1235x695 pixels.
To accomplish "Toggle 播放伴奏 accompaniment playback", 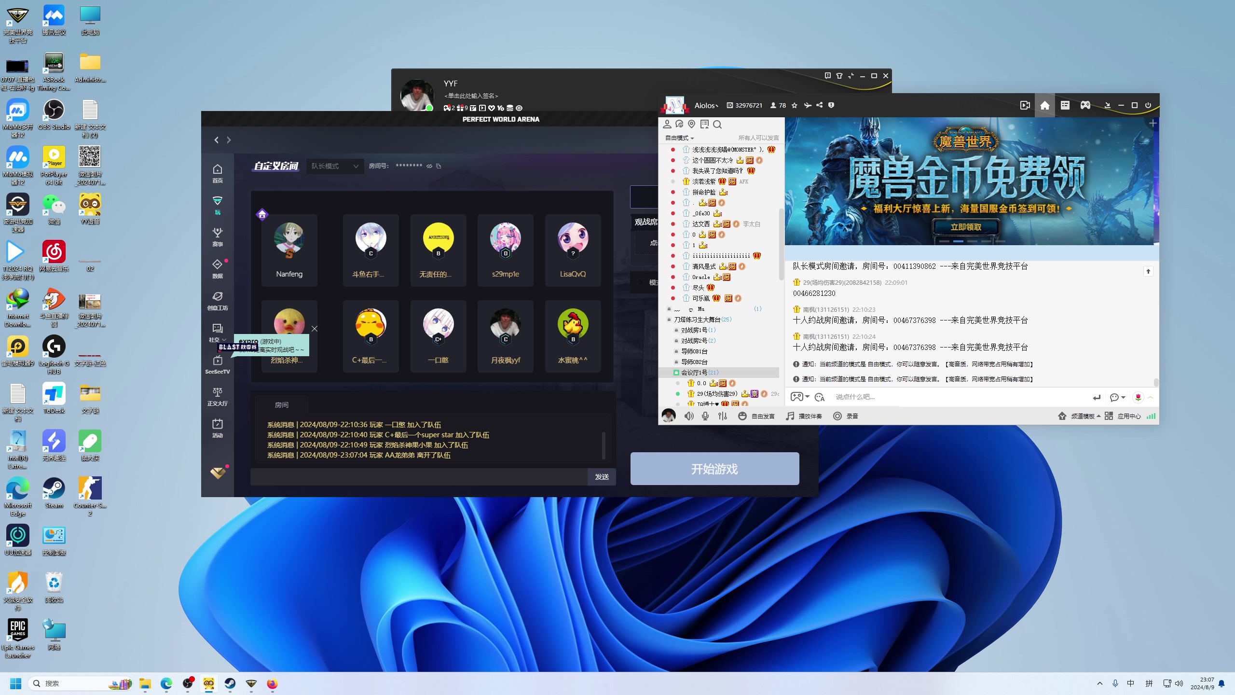I will pos(804,416).
